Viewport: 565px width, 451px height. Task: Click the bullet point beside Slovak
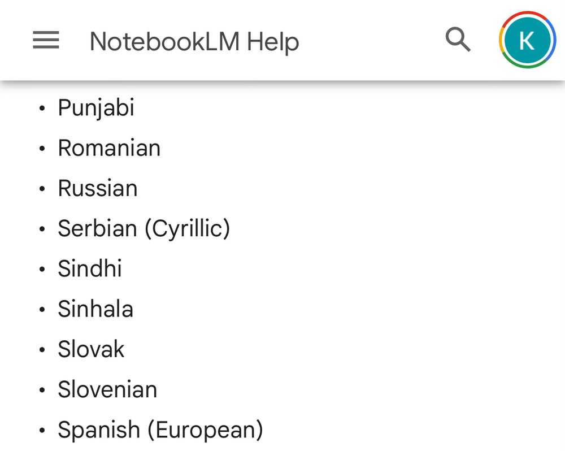[x=42, y=350]
